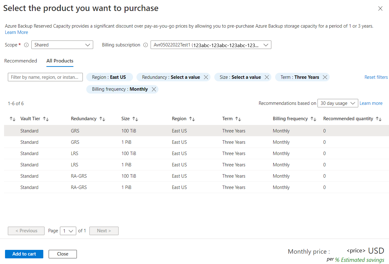Viewport: 389px width, 264px height.
Task: Click the '% Estimated savings' text
Action: click(360, 260)
